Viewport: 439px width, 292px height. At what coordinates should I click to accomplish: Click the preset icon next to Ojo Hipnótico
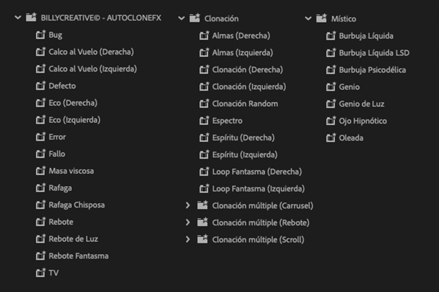331,121
